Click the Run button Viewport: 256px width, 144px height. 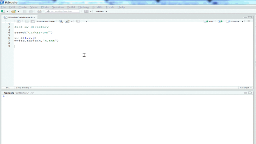[208, 21]
